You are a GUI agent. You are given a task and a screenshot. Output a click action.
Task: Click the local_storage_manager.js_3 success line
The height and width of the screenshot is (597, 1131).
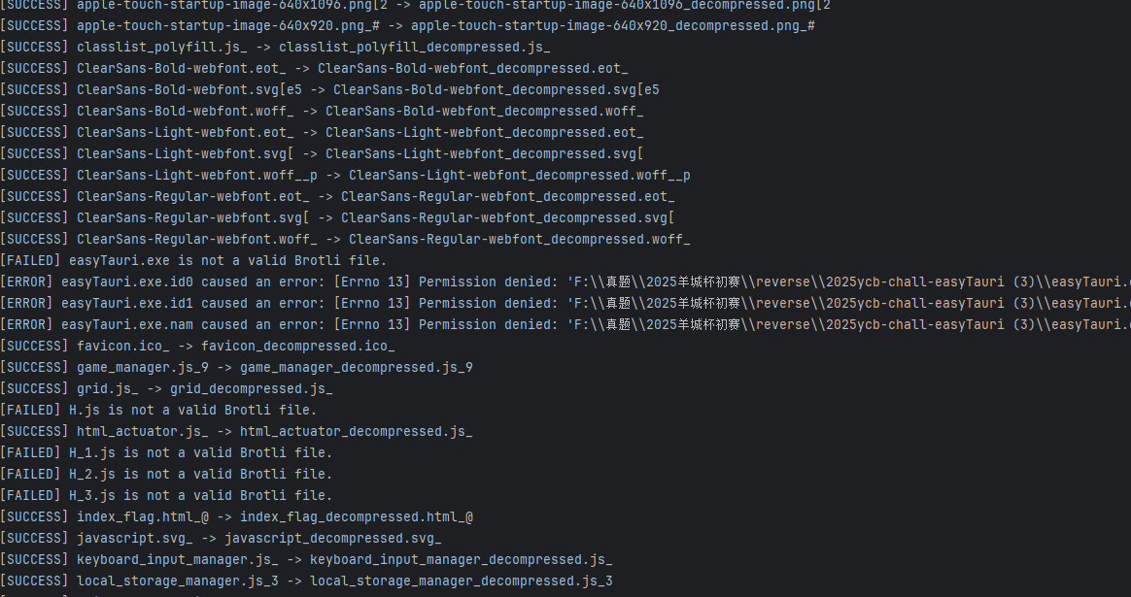pos(306,580)
